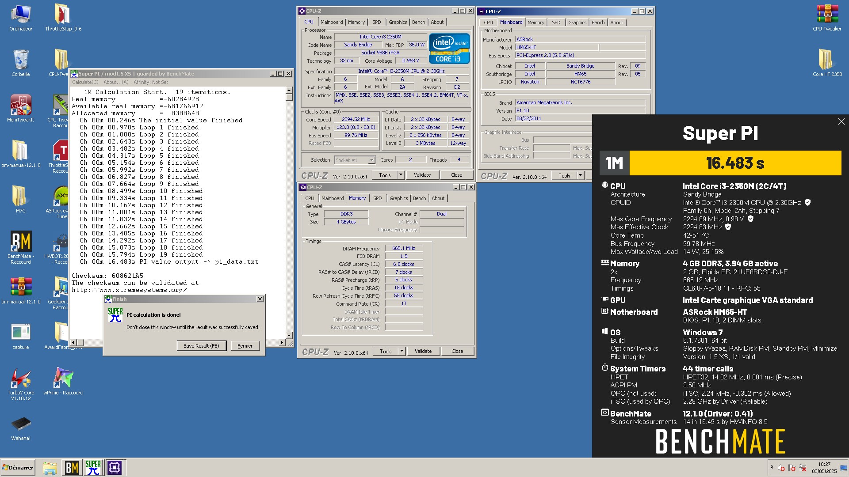Screen dimensions: 849x477
Task: Click the Super PI vertical scrollbar up arrow
Action: (x=289, y=90)
